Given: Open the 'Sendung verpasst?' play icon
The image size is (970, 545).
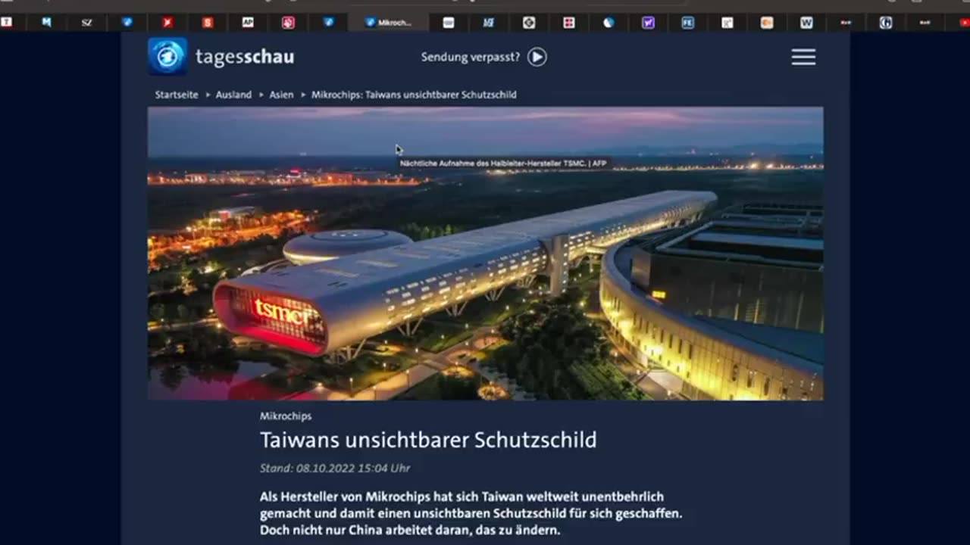Looking at the screenshot, I should (537, 57).
